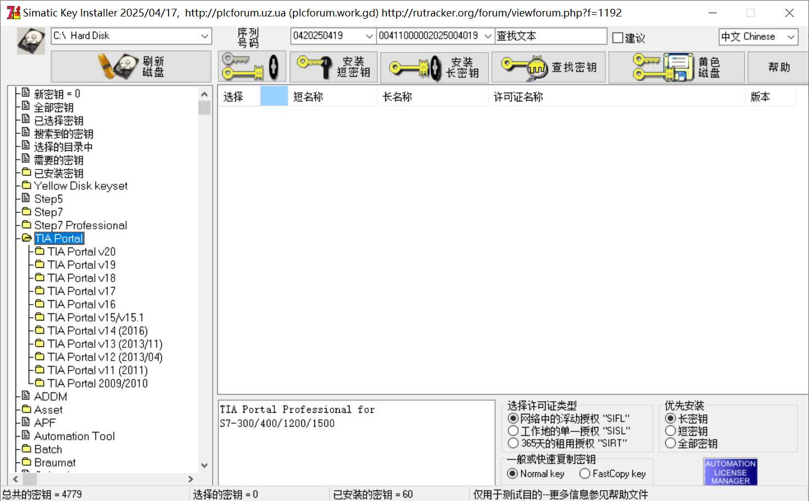Select the 短密钥 priority radio button

pyautogui.click(x=670, y=431)
